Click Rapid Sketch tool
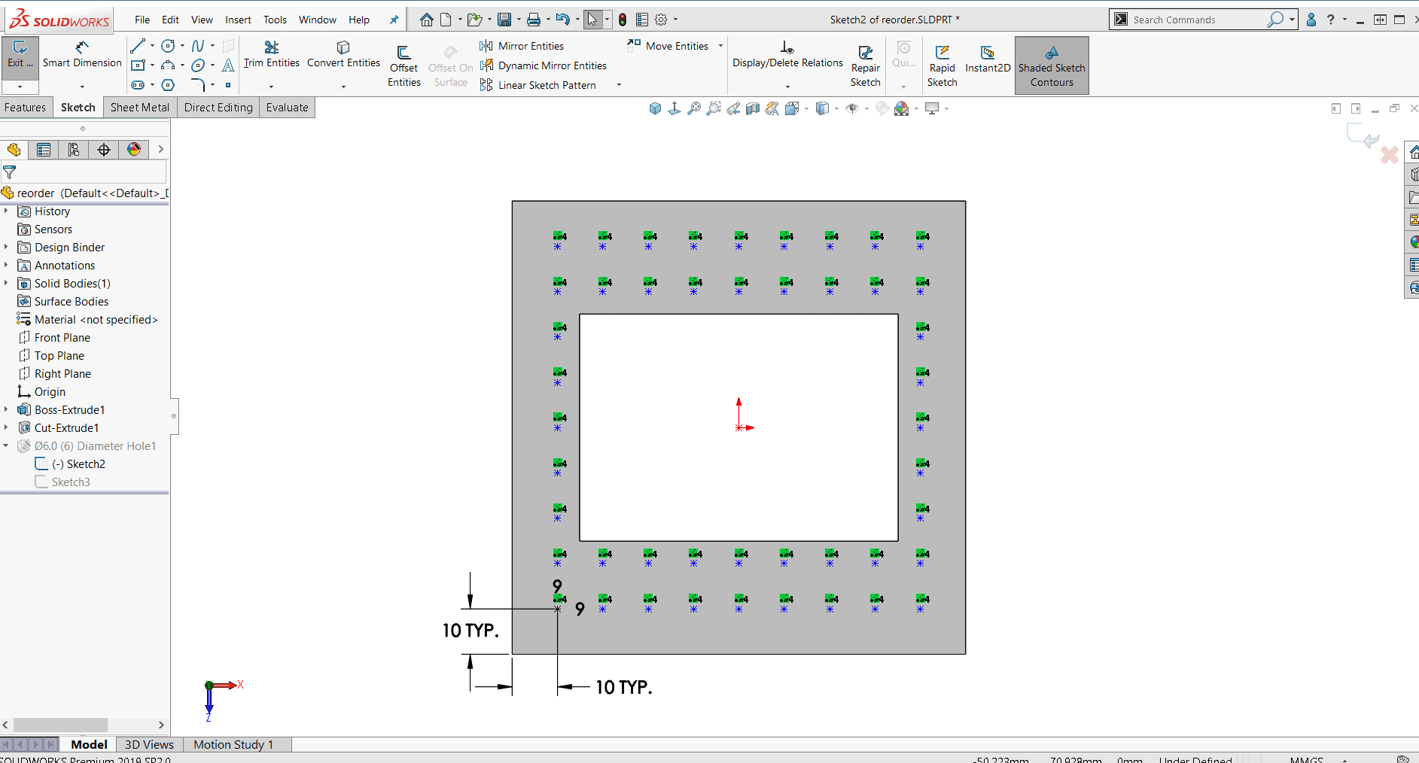 942,66
